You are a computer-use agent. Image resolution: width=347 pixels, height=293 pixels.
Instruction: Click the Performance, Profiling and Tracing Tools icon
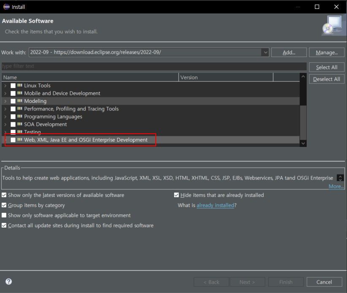(20, 108)
